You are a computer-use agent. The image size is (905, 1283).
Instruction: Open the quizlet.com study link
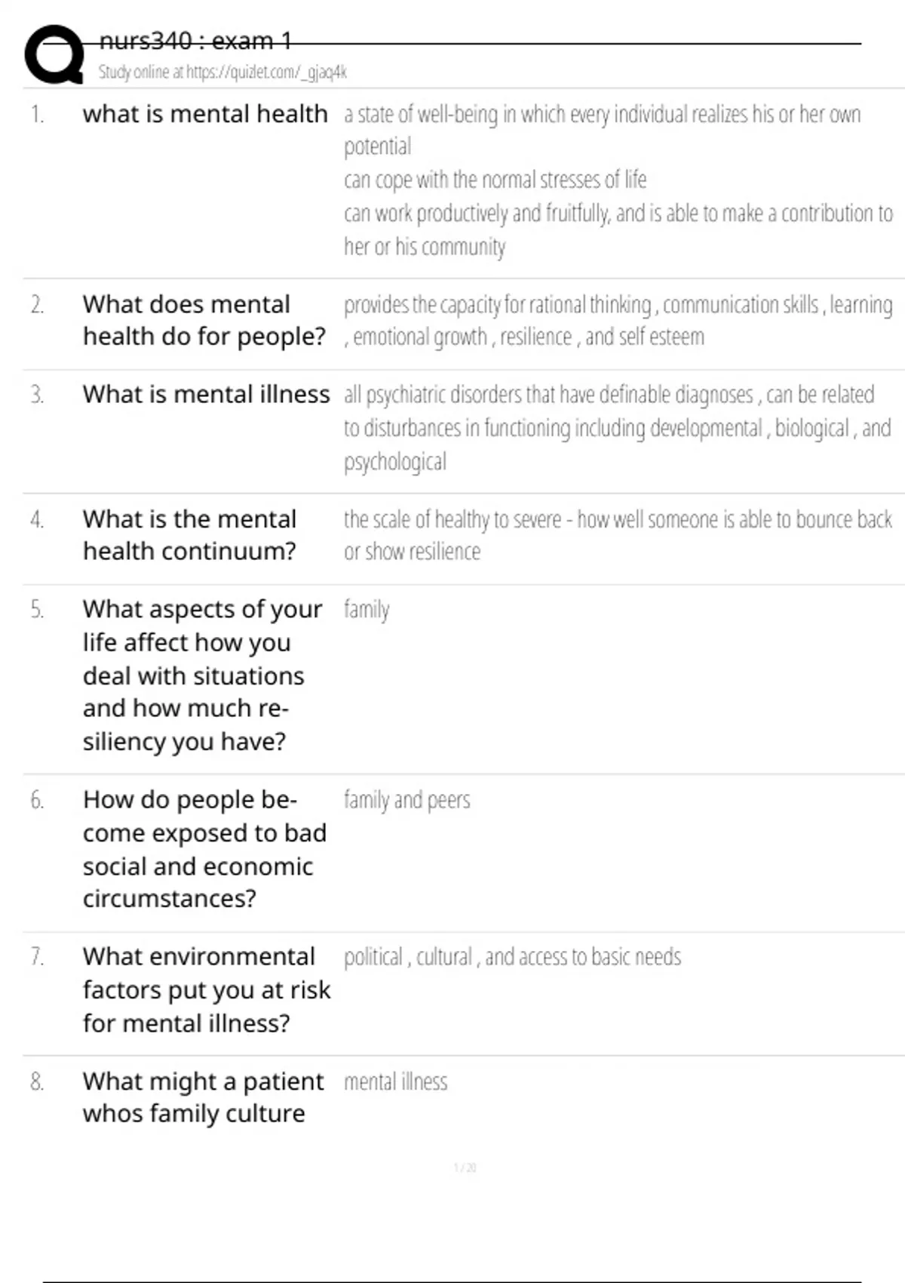pyautogui.click(x=222, y=72)
